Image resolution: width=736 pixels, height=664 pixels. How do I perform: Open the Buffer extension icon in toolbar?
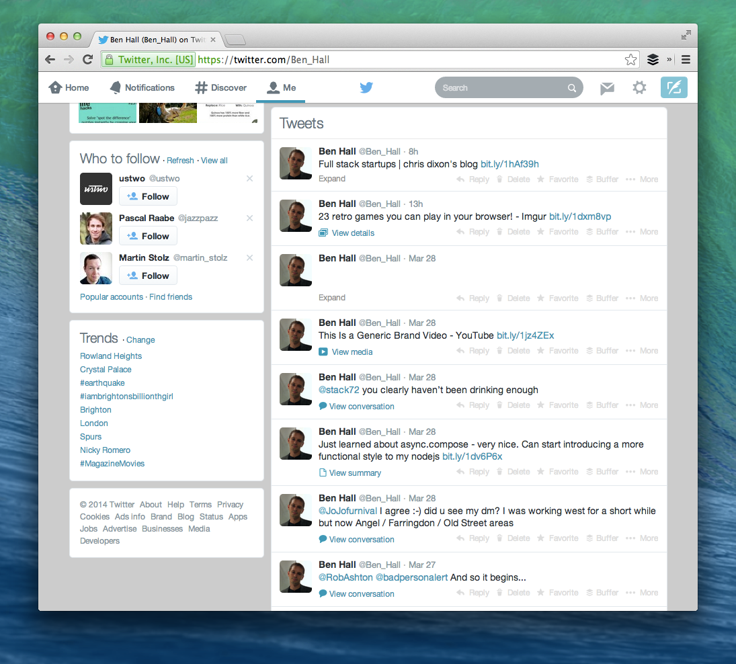point(653,60)
